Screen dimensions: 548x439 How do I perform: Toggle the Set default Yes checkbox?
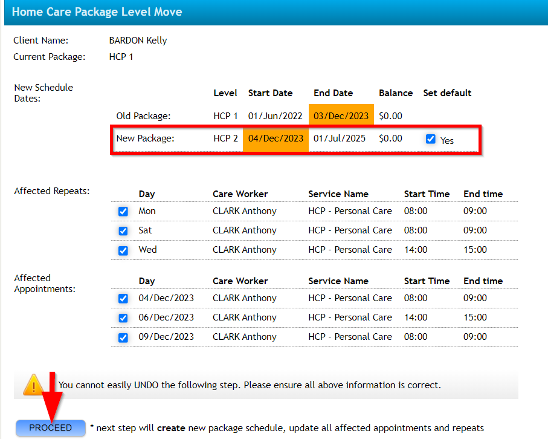tap(431, 139)
